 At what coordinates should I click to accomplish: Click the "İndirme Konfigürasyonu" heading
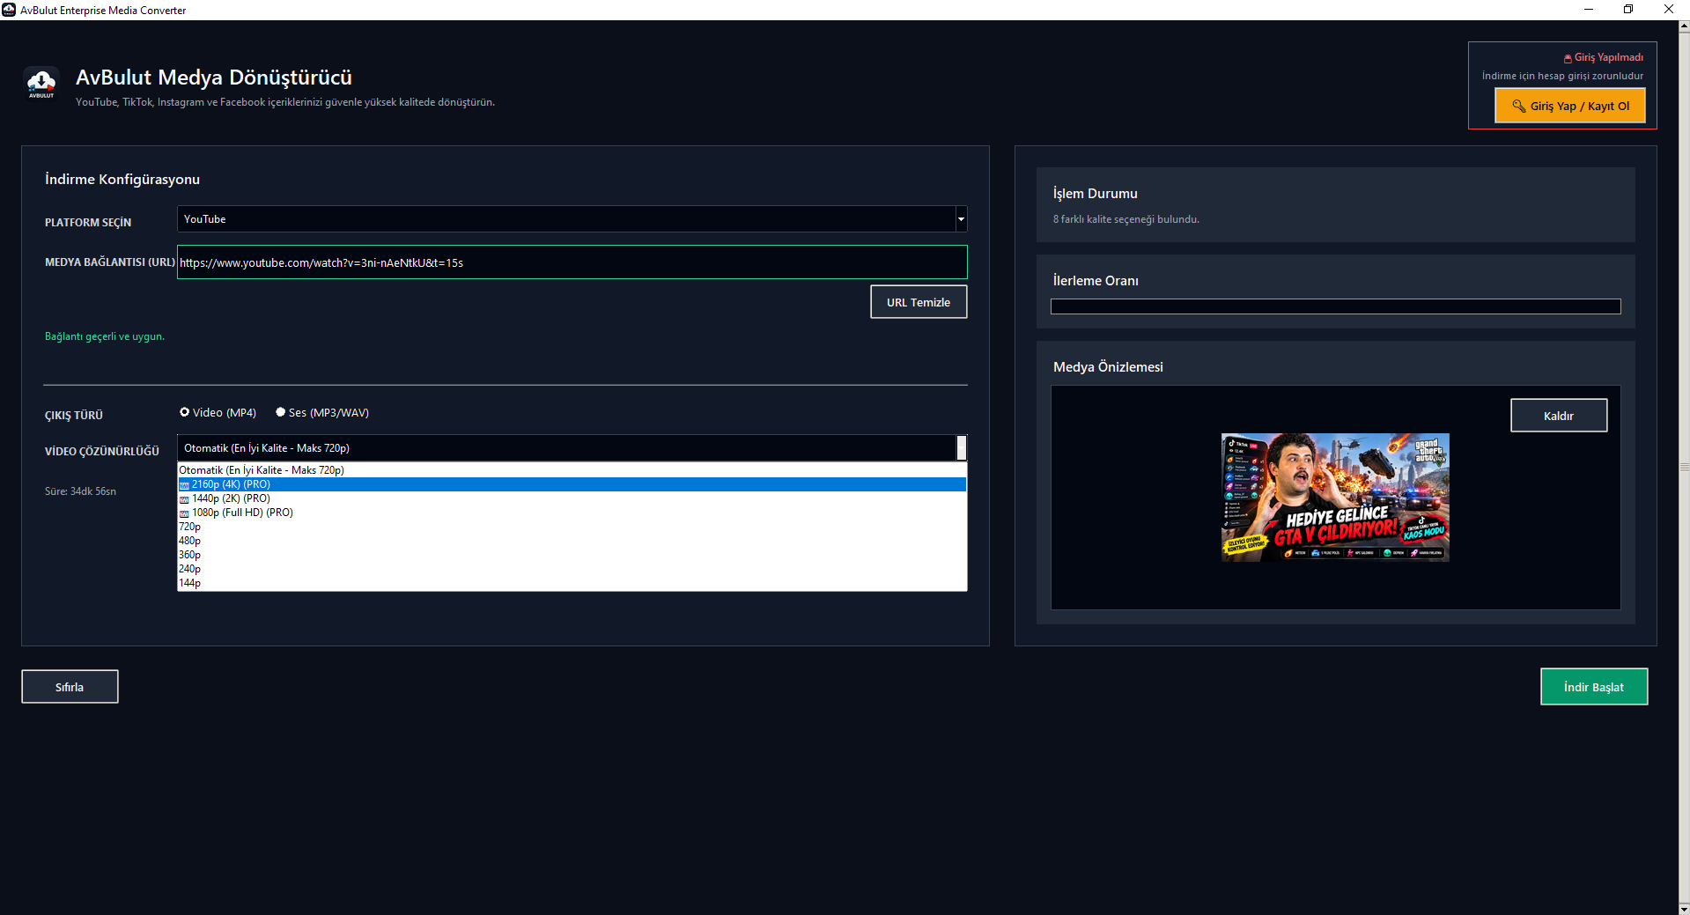(x=122, y=180)
